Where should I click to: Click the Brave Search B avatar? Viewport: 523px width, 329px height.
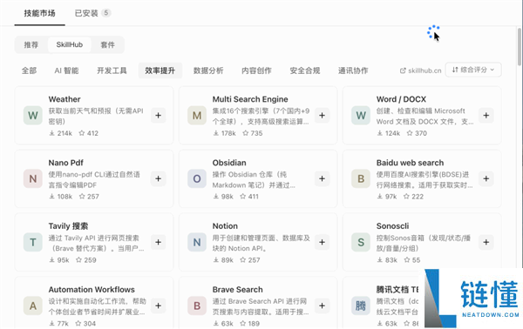point(197,305)
